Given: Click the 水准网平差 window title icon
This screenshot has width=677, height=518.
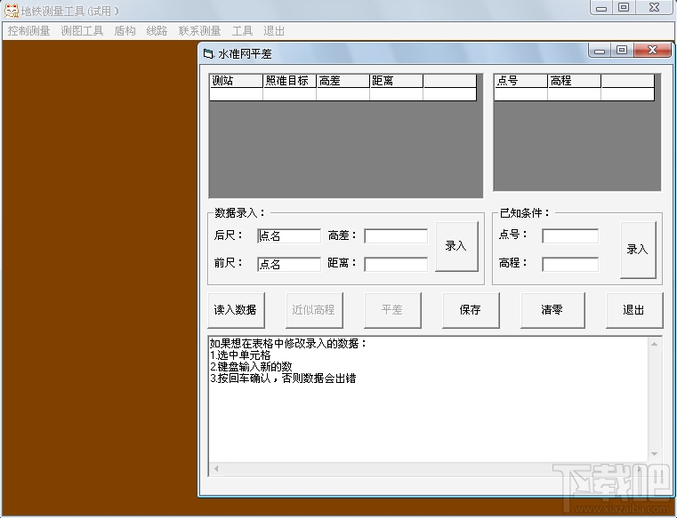Looking at the screenshot, I should [208, 54].
